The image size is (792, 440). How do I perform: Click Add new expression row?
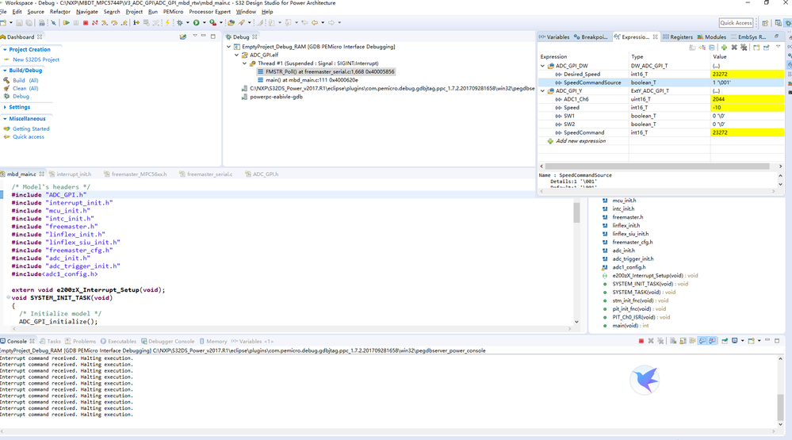(581, 141)
